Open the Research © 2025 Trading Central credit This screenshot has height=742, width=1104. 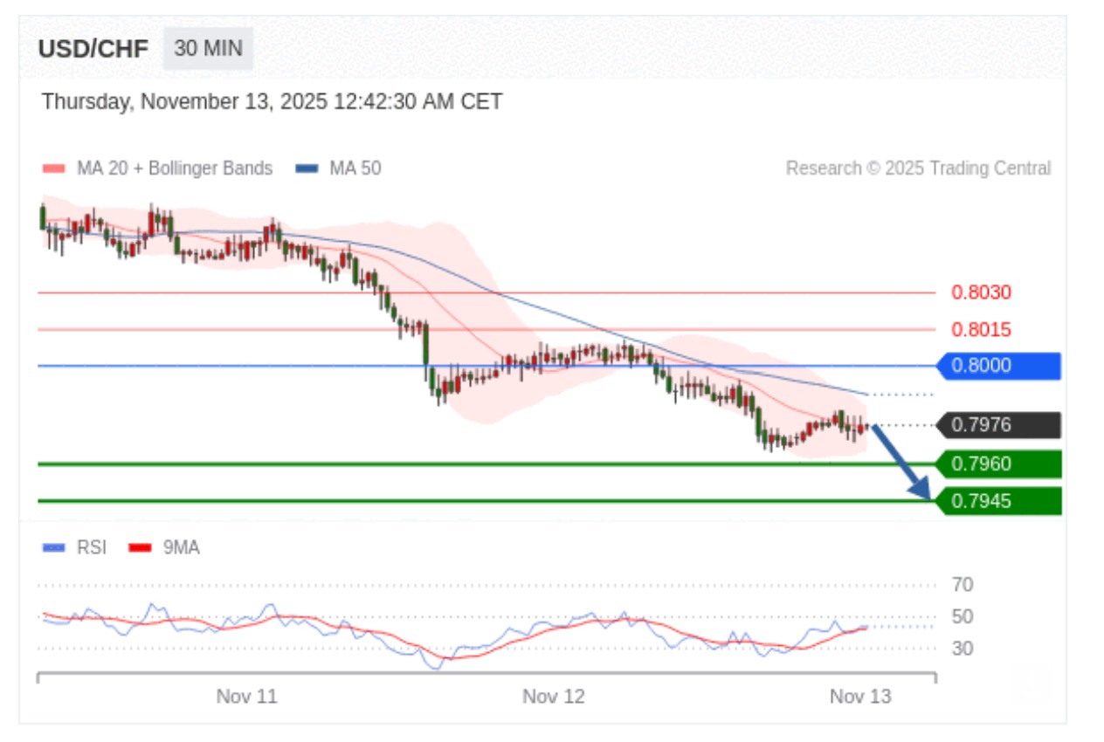(x=918, y=168)
